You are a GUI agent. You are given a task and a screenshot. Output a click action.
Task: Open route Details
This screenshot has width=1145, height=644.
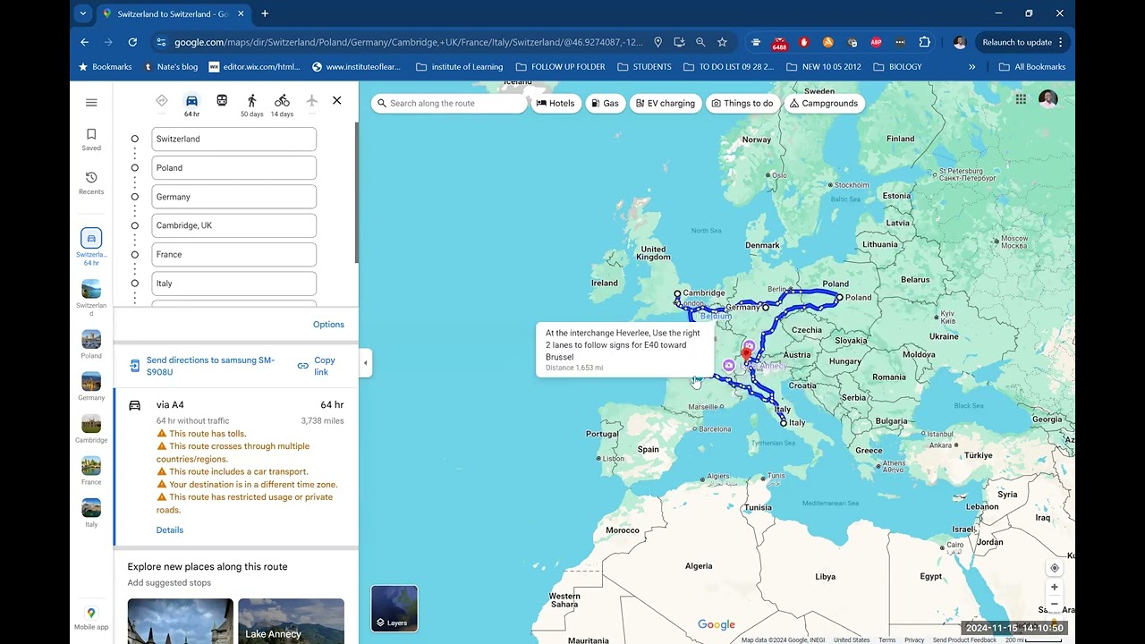(170, 530)
